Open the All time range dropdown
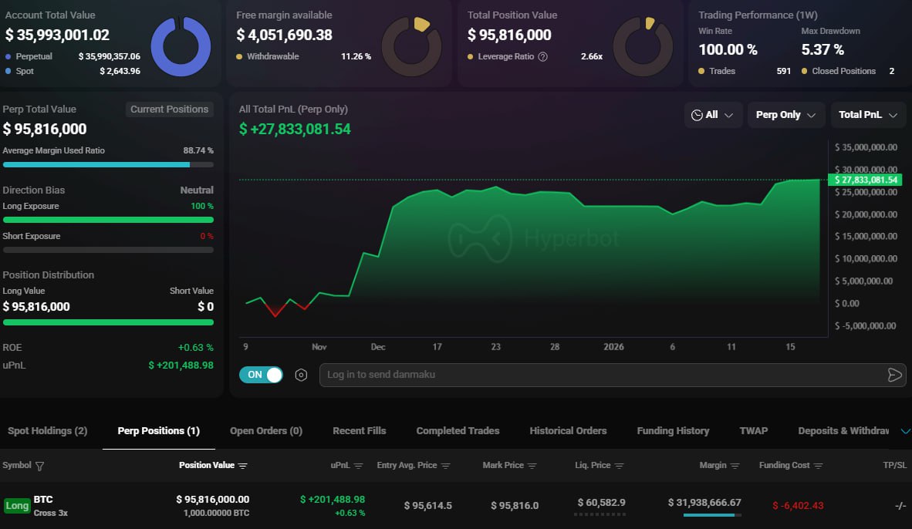Viewport: 912px width, 529px height. pyautogui.click(x=713, y=114)
